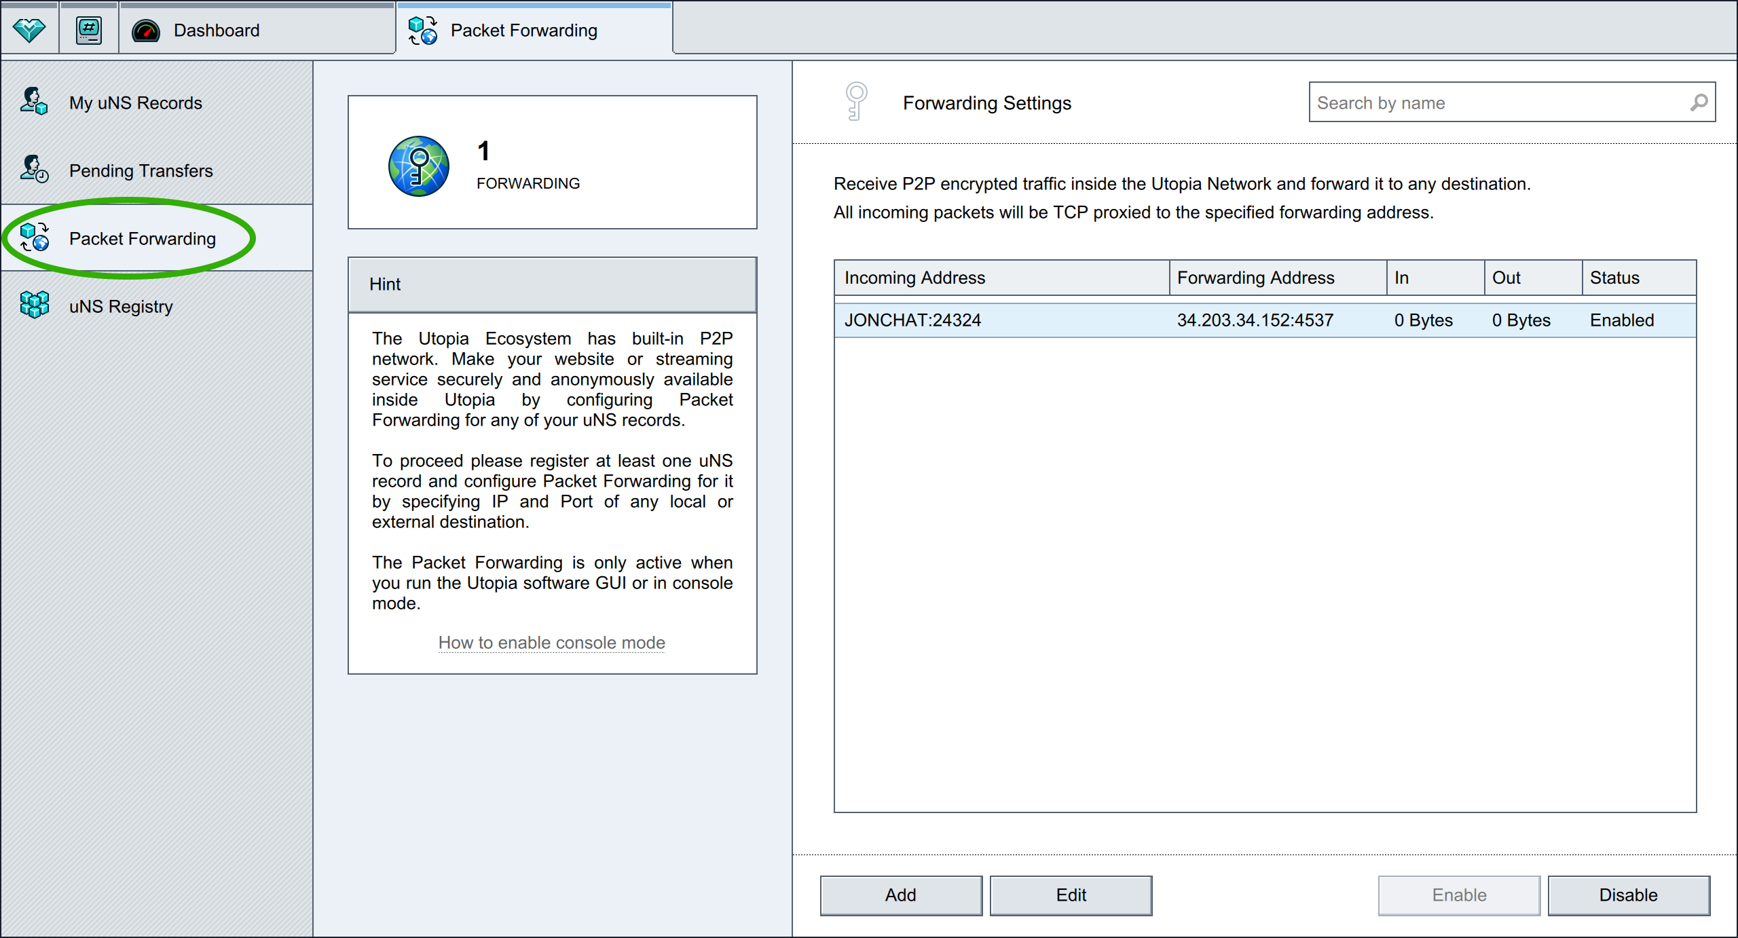Open Packet Forwarding in the sidebar

(x=142, y=238)
